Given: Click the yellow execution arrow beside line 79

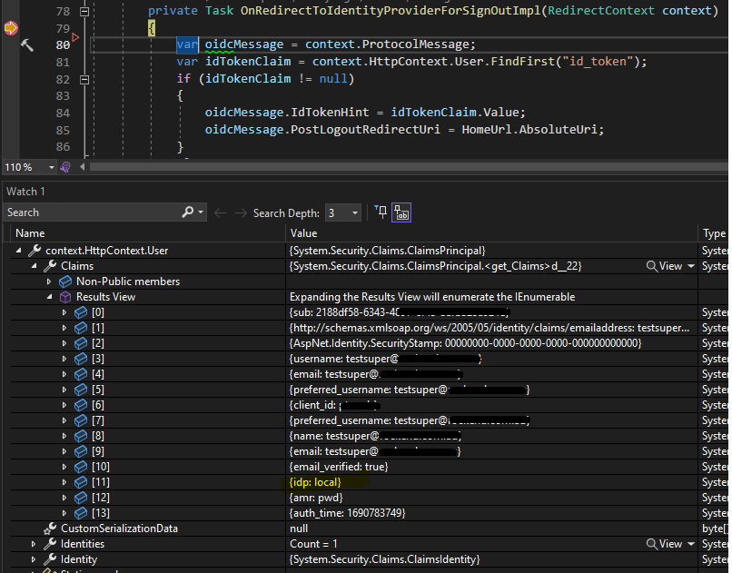Looking at the screenshot, I should tap(9, 29).
